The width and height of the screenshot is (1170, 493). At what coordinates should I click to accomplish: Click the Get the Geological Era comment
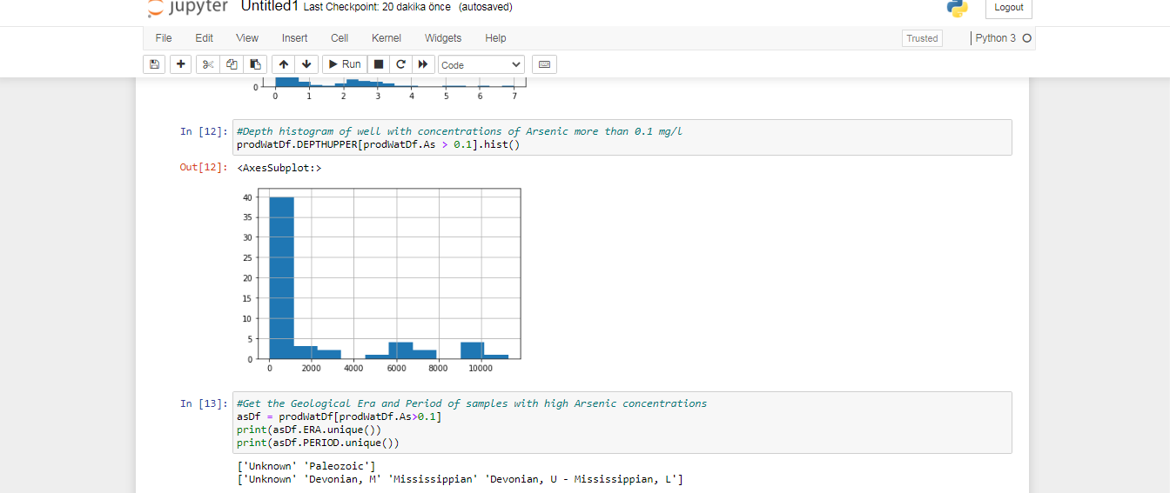point(472,403)
